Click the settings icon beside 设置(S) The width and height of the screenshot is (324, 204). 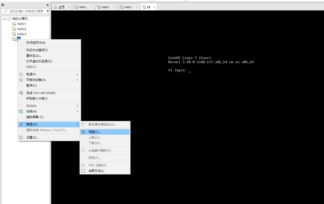[x=21, y=138]
